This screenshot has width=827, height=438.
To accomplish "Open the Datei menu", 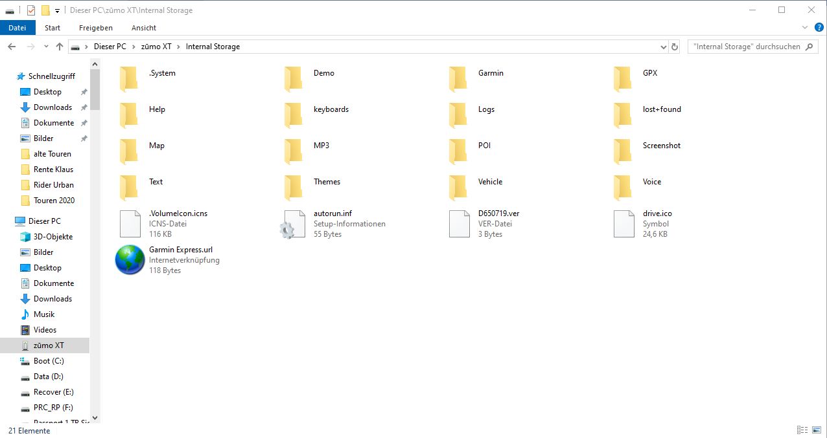I will pos(17,28).
